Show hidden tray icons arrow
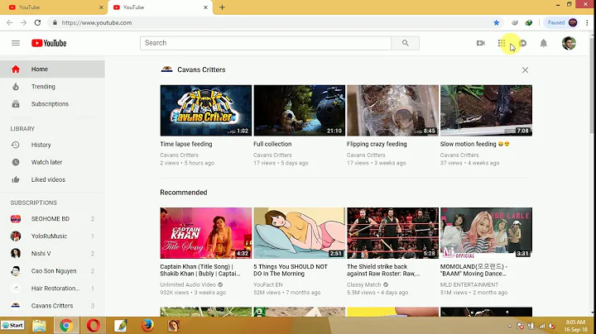This screenshot has width=596, height=334. pos(509,326)
